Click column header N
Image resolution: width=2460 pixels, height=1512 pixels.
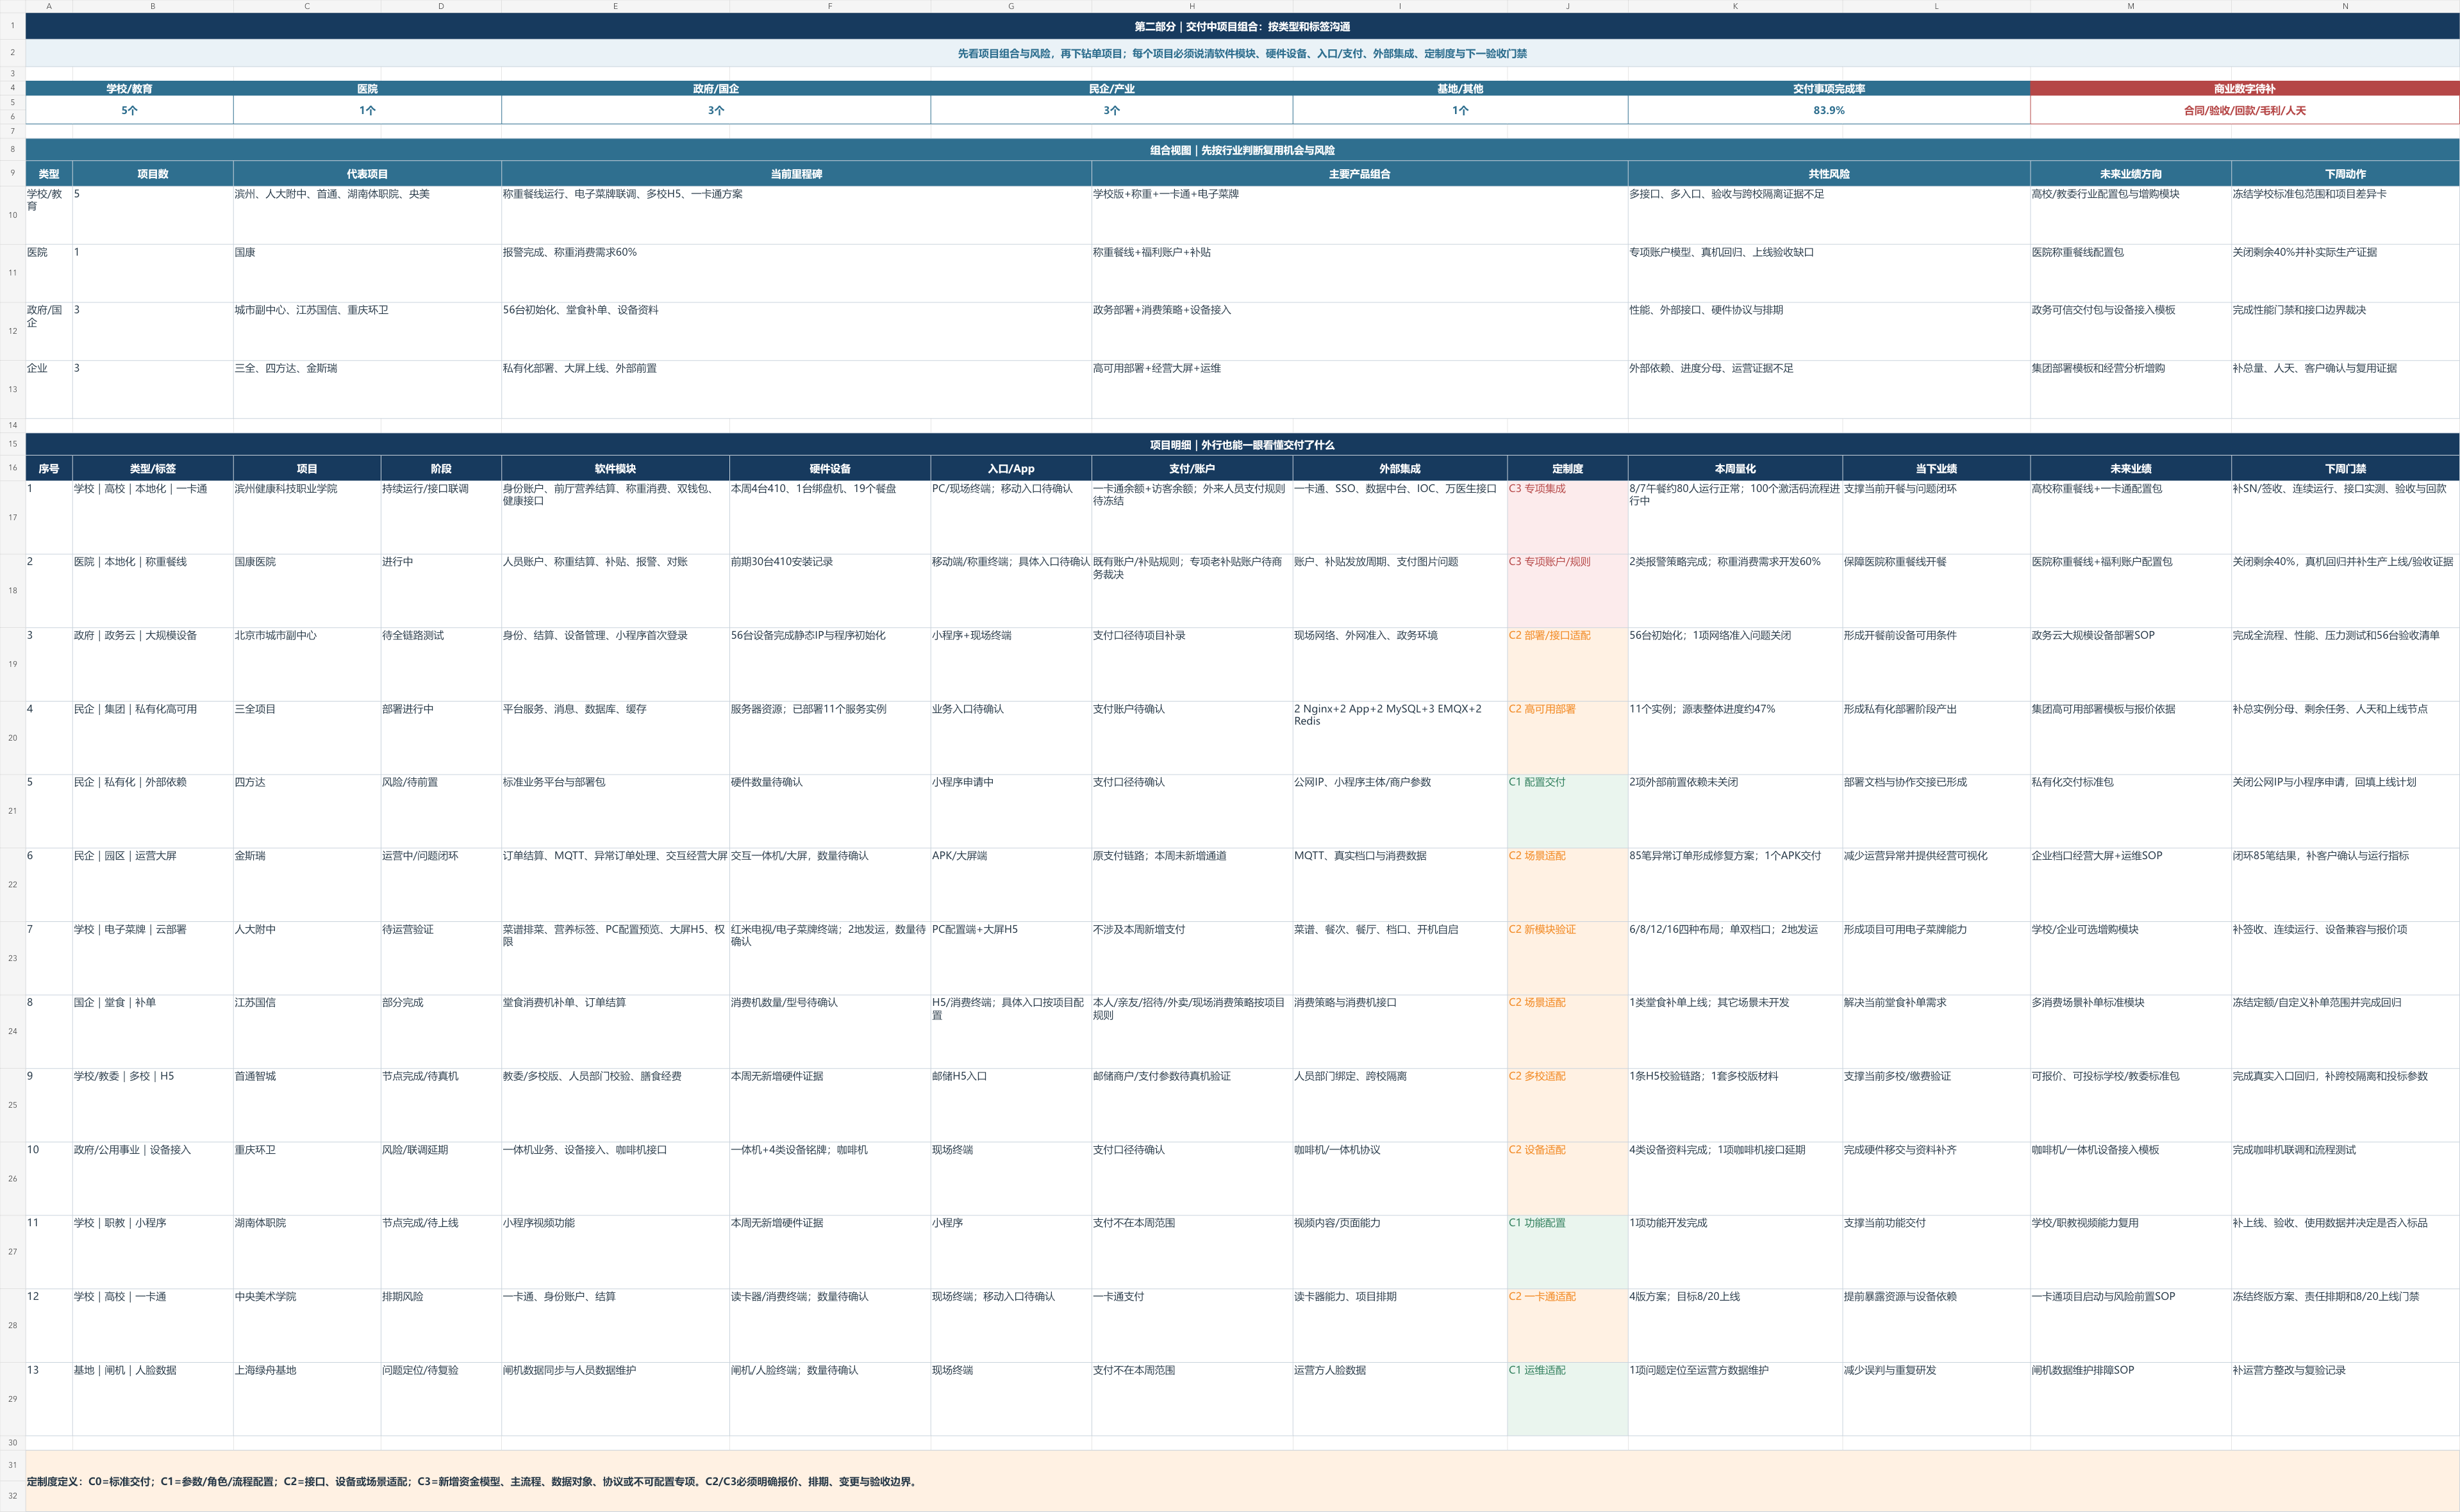coord(2345,6)
